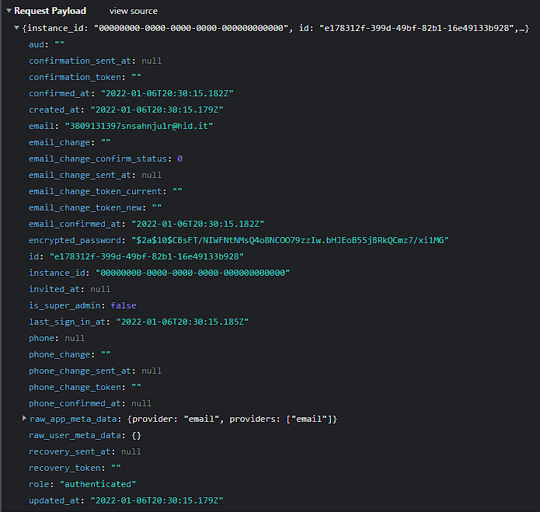Select the email_confirmed_at timestamp

pos(197,224)
